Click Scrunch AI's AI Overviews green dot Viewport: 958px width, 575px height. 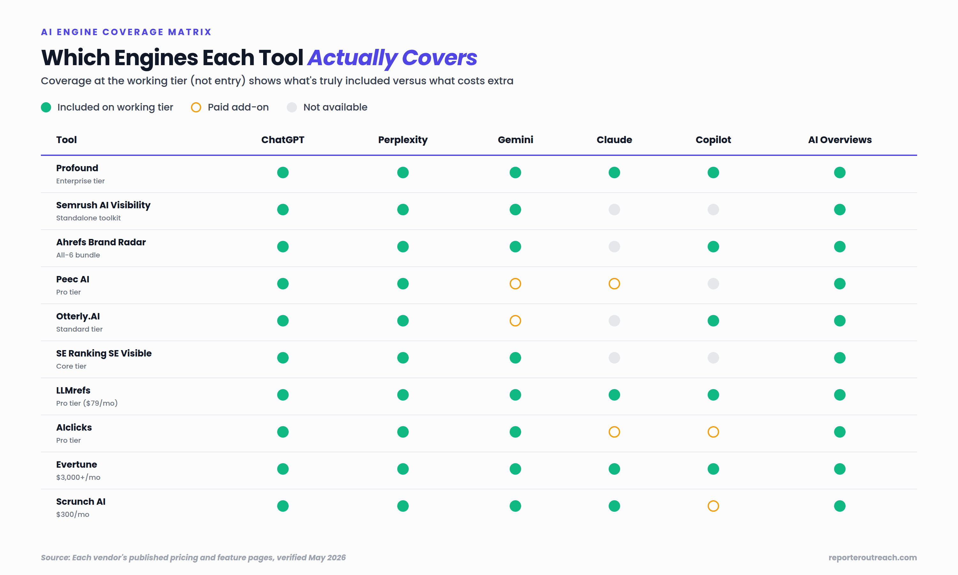pyautogui.click(x=840, y=506)
